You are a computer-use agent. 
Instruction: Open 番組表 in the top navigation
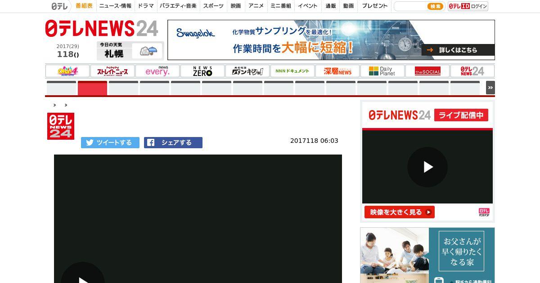pyautogui.click(x=84, y=6)
